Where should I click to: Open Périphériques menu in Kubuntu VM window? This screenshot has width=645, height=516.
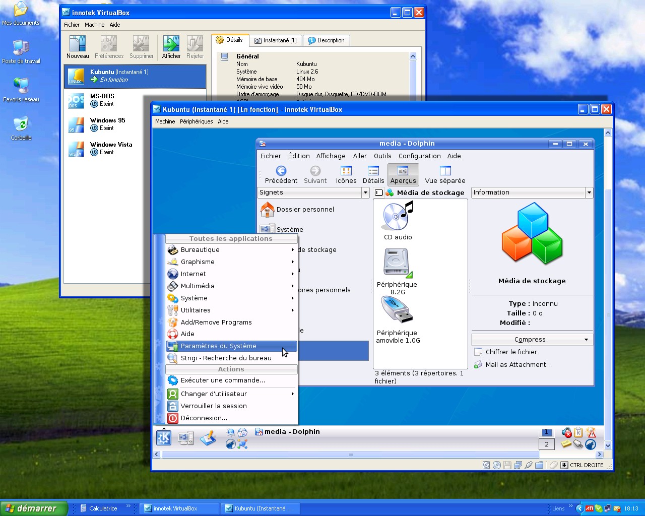(196, 121)
